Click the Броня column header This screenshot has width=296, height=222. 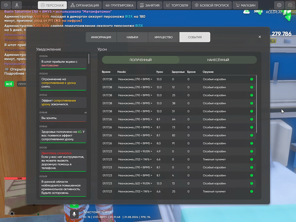(191, 72)
